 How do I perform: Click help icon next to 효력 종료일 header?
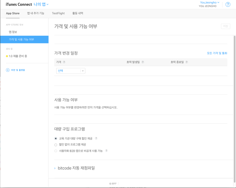(x=186, y=62)
